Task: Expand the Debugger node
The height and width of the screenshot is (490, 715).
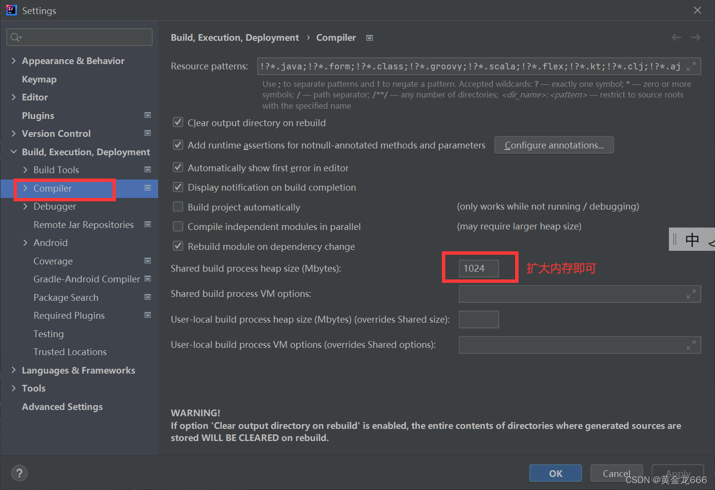Action: point(25,206)
